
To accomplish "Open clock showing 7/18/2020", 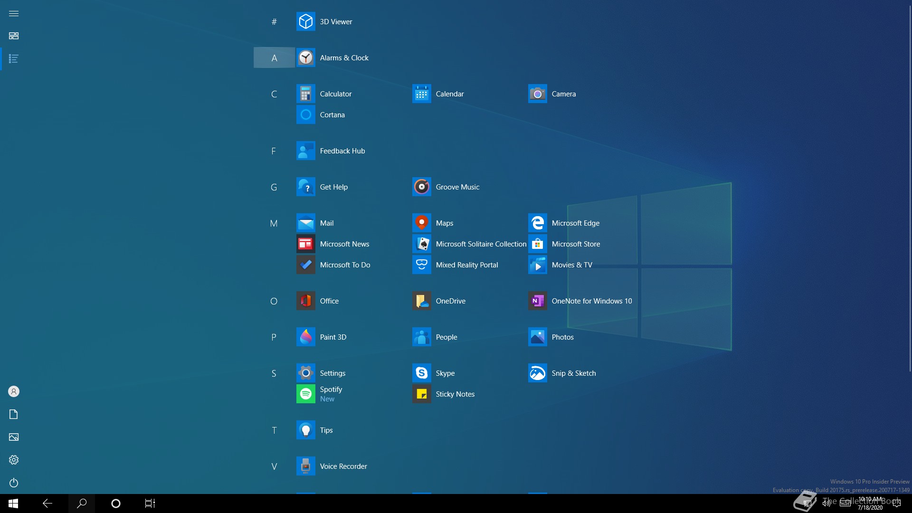I will pos(870,503).
